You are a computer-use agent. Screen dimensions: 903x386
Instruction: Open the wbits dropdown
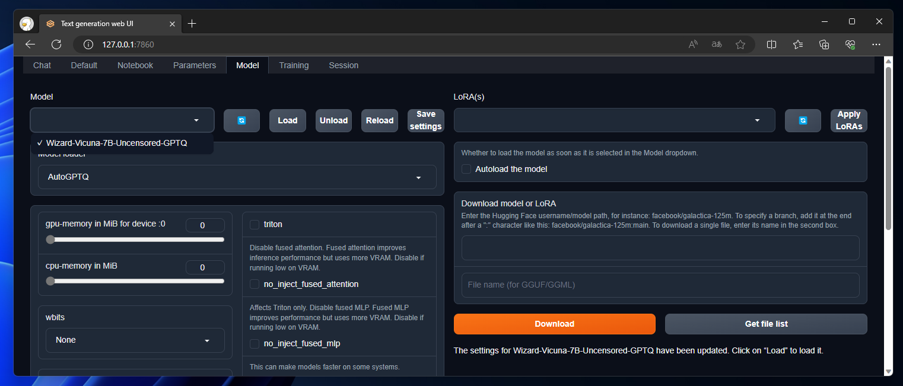click(135, 340)
